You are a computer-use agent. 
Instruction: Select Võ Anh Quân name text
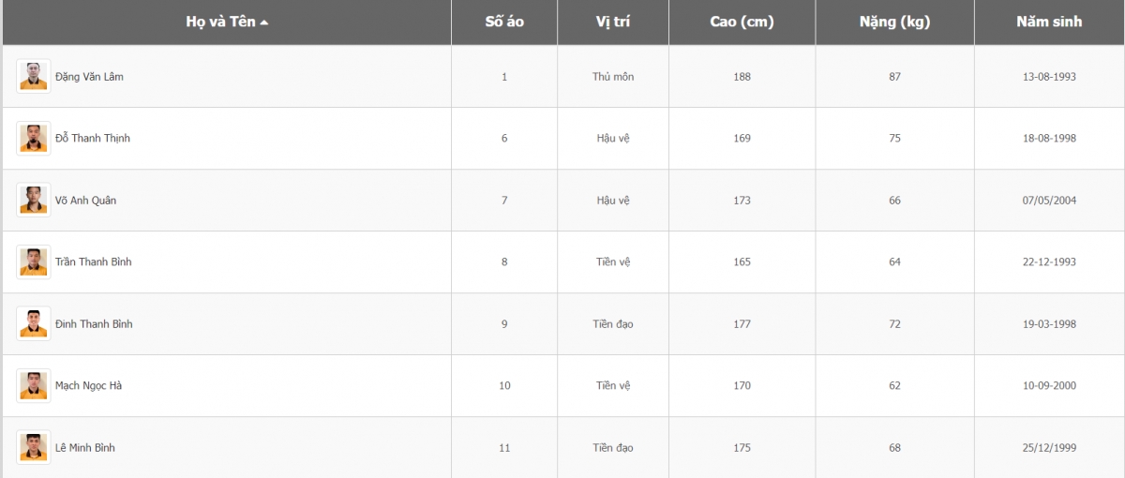[x=86, y=201]
